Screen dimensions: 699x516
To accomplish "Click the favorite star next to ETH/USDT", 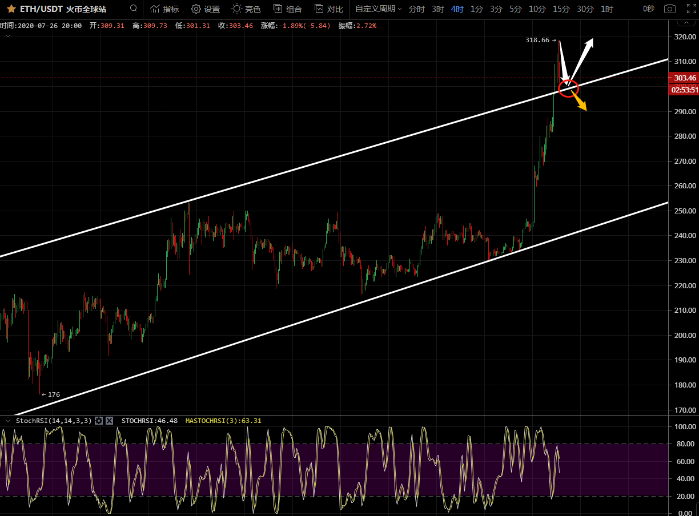I will click(x=11, y=9).
